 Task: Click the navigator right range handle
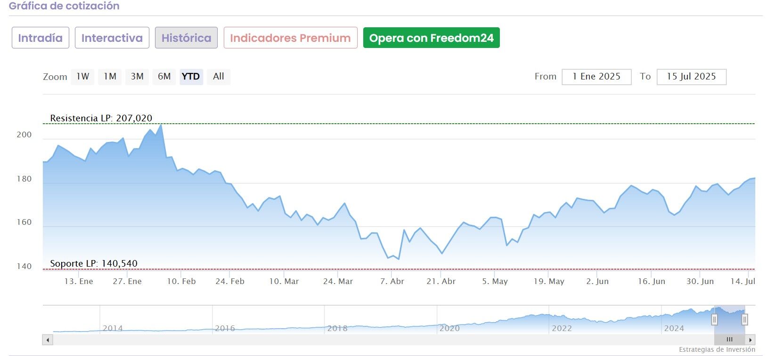745,320
